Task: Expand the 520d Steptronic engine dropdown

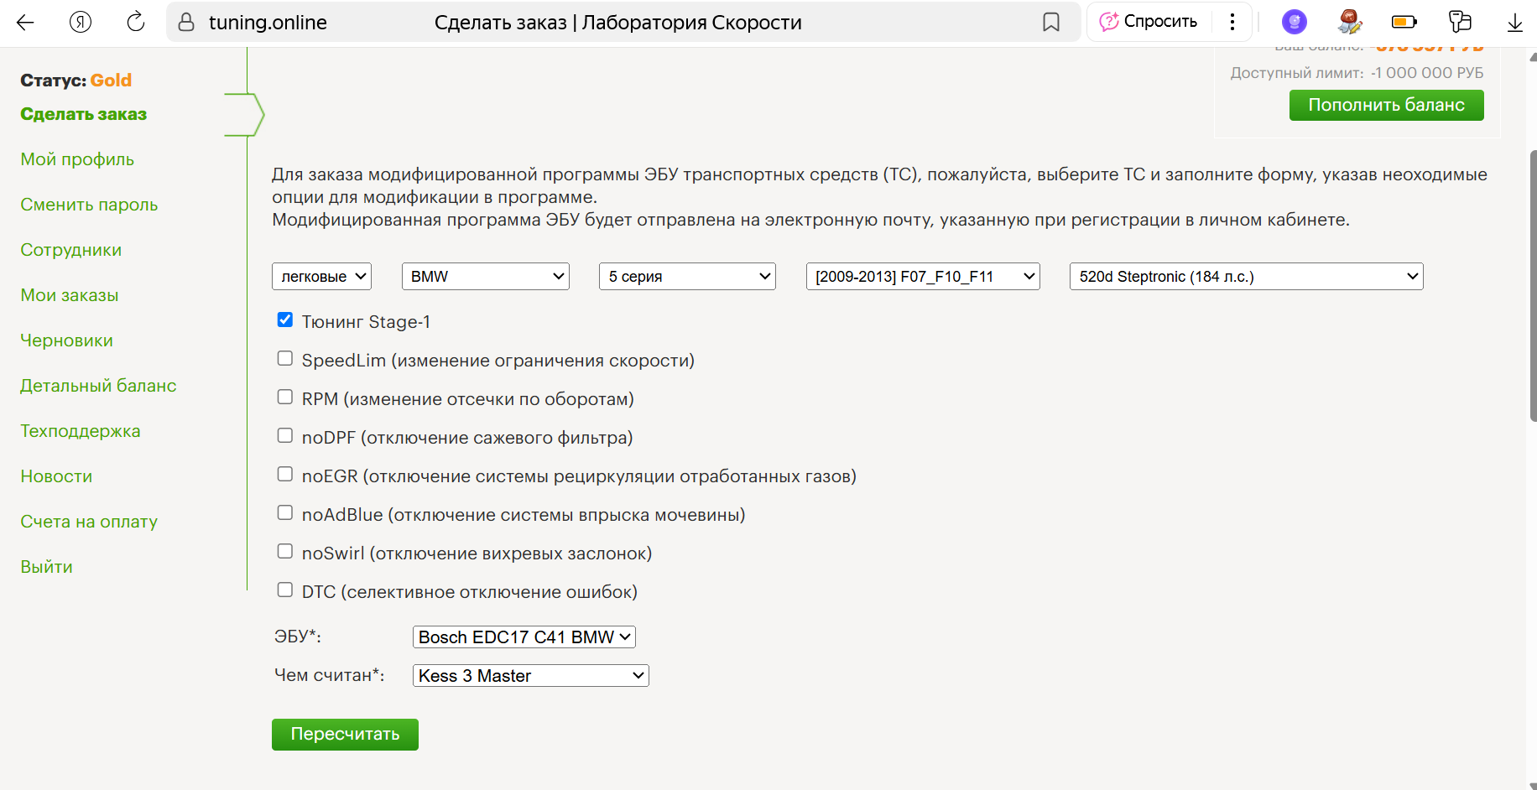Action: [1246, 277]
